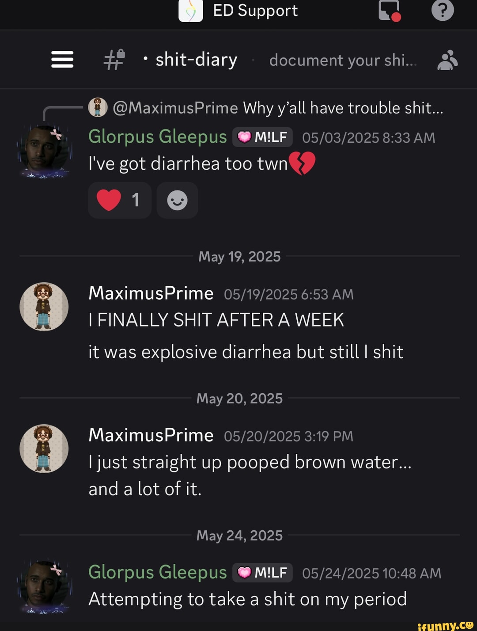The width and height of the screenshot is (477, 631).
Task: Select the shit-diary channel name in header
Action: [196, 60]
